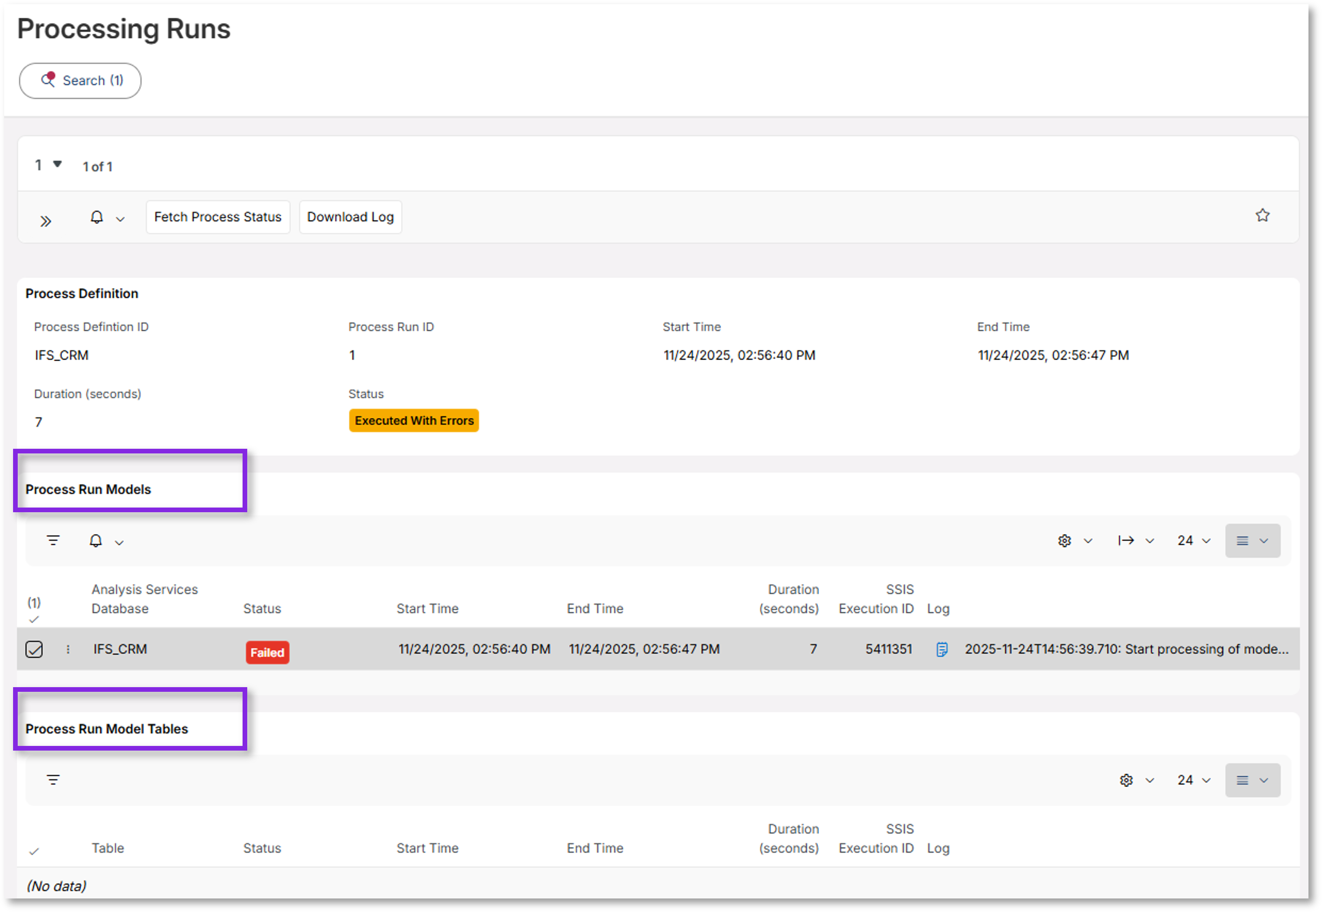This screenshot has width=1322, height=912.
Task: Open log document icon in IFS_CRM row
Action: tap(941, 650)
